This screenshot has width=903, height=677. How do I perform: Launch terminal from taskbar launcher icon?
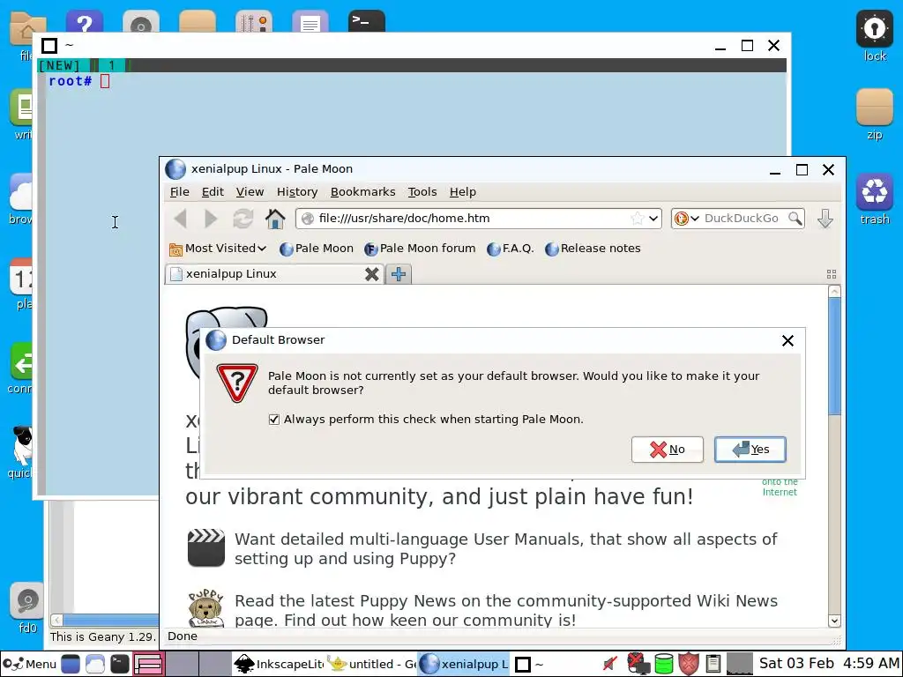[120, 664]
